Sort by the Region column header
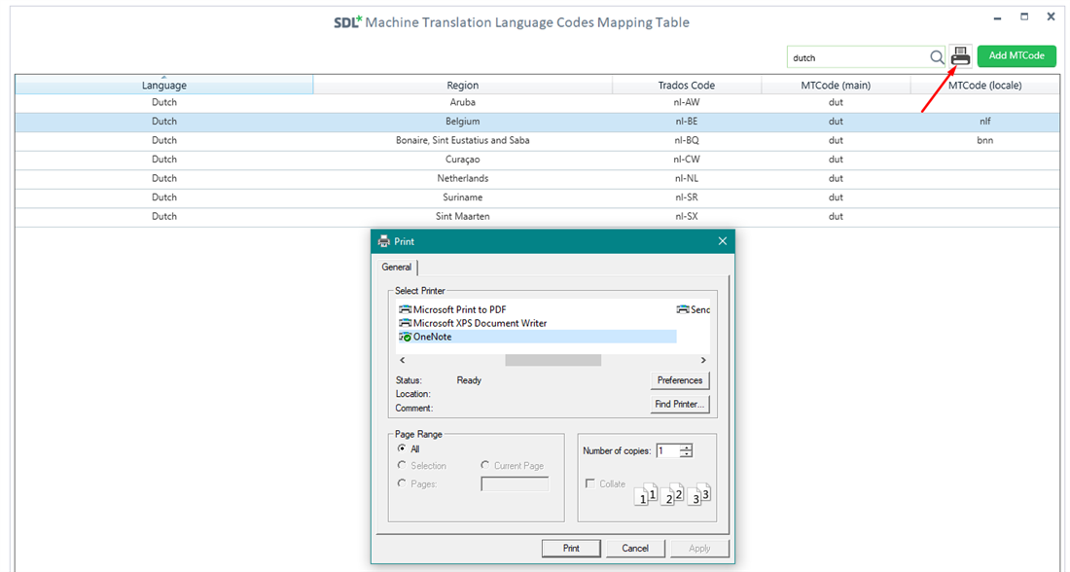Image resolution: width=1070 pixels, height=572 pixels. coord(463,85)
